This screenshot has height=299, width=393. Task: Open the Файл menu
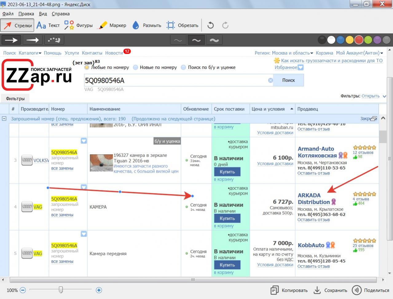tap(8, 14)
